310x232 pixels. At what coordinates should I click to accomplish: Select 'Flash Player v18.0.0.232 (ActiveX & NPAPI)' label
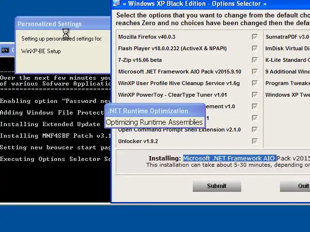point(172,48)
